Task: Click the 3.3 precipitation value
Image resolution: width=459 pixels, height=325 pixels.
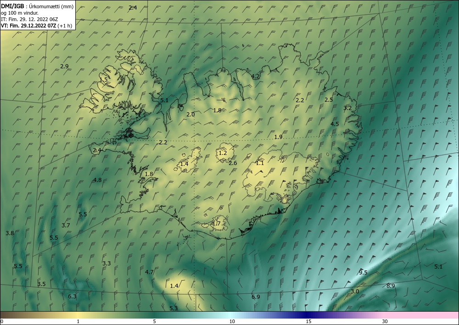Action: click(x=106, y=263)
